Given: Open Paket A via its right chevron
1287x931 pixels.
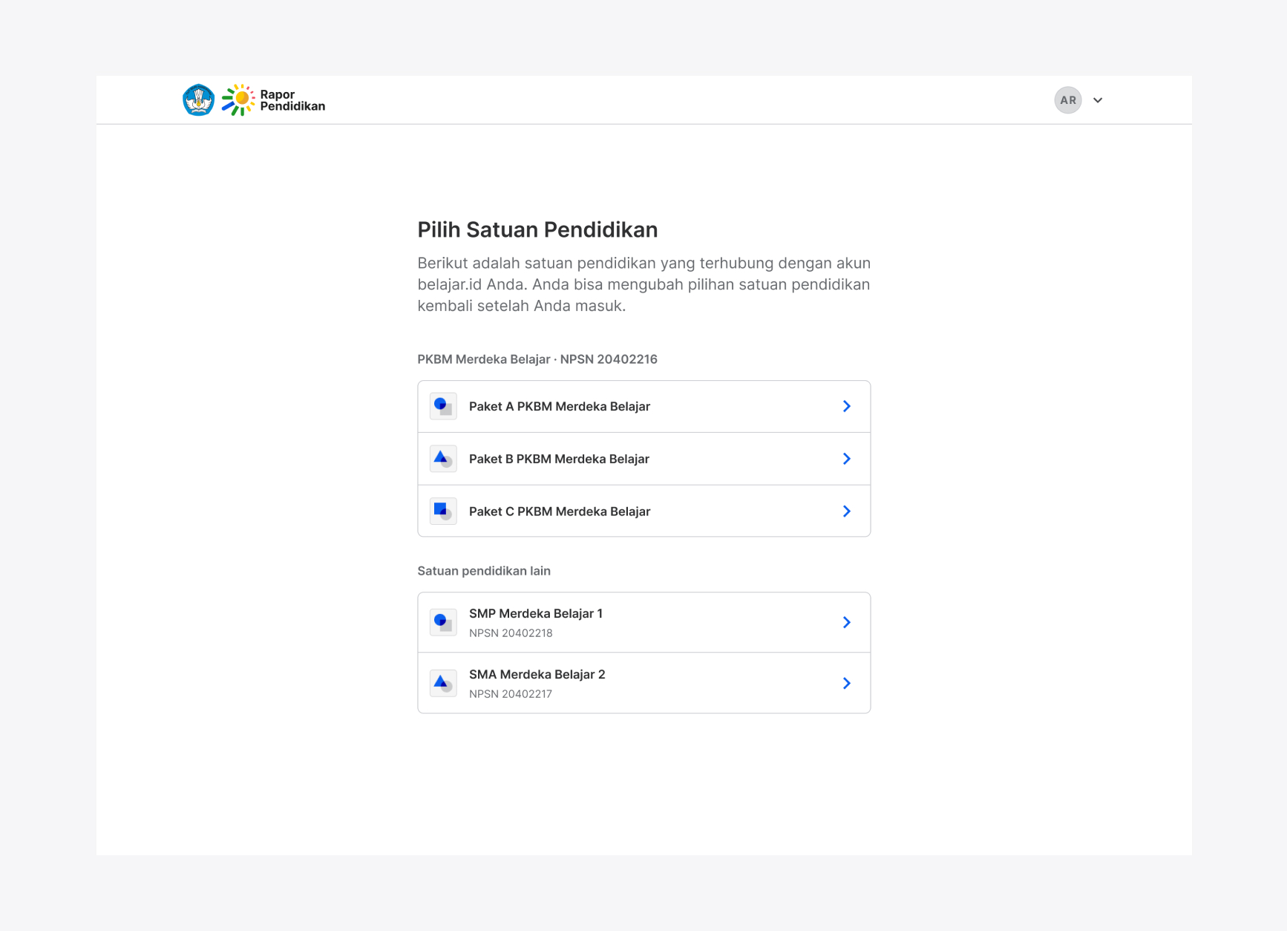Looking at the screenshot, I should pyautogui.click(x=846, y=406).
